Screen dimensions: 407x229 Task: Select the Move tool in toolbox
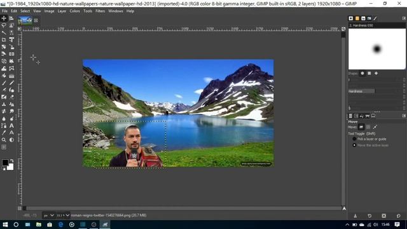pos(4,18)
